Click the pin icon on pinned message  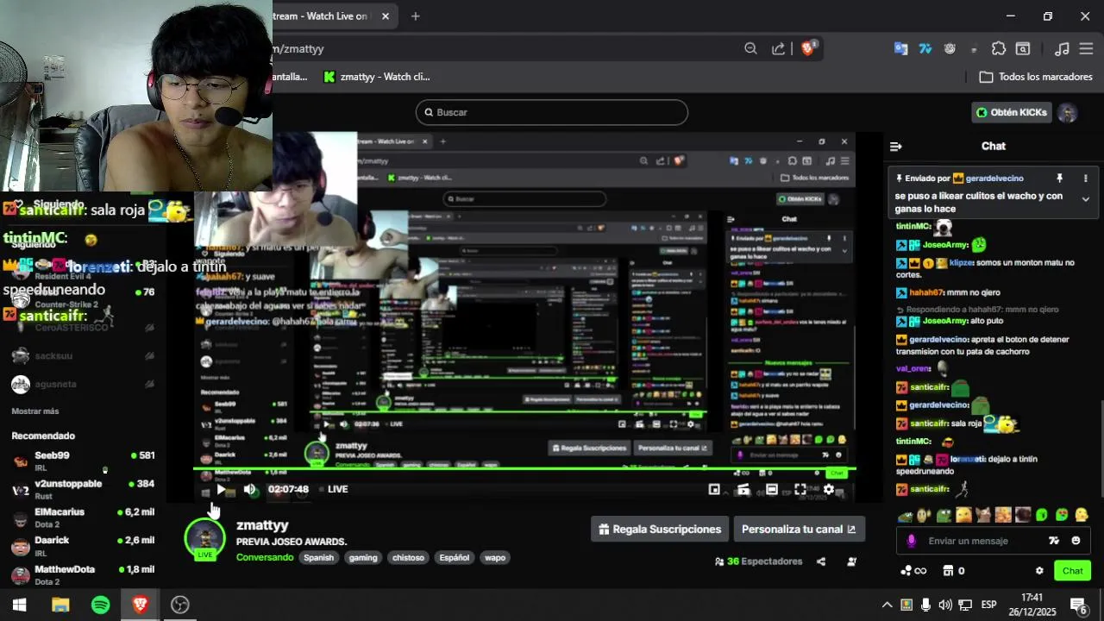click(x=1059, y=179)
